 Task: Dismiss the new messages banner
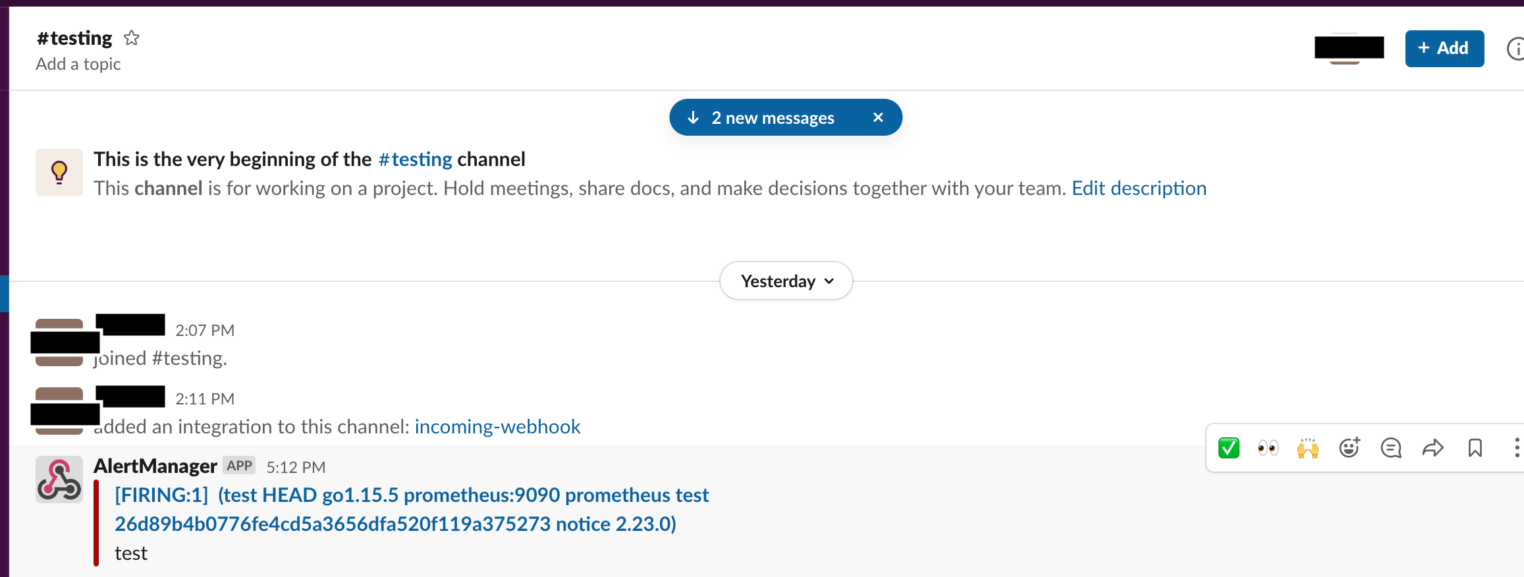point(878,117)
